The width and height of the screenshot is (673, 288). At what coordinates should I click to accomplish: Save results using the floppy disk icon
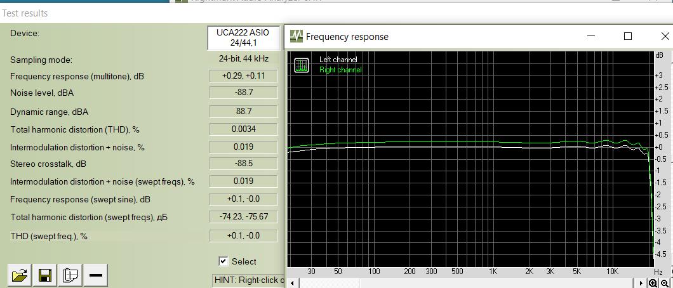click(x=45, y=275)
